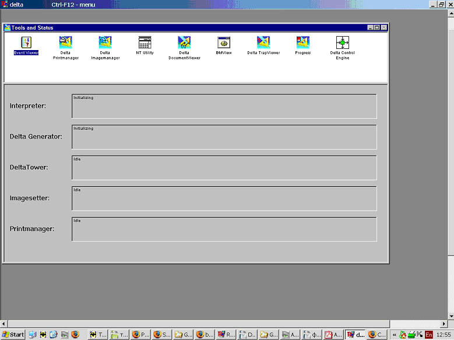454x340 pixels.
Task: Click the 'Imagesetter:' label
Action: click(x=30, y=198)
